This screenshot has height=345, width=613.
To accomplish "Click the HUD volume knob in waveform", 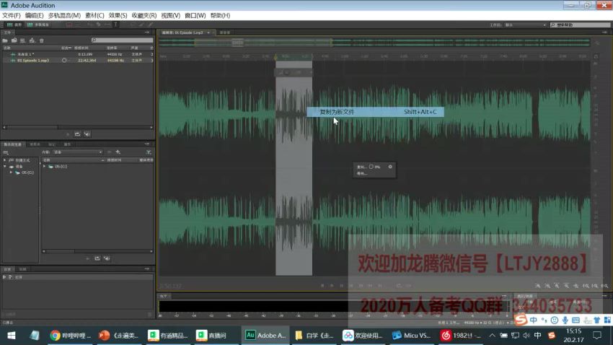I will 371,167.
